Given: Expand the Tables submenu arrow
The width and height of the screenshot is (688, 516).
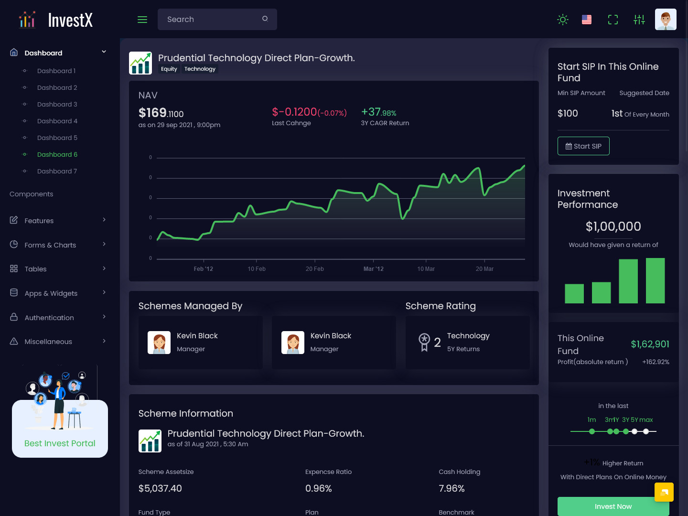Looking at the screenshot, I should [104, 268].
